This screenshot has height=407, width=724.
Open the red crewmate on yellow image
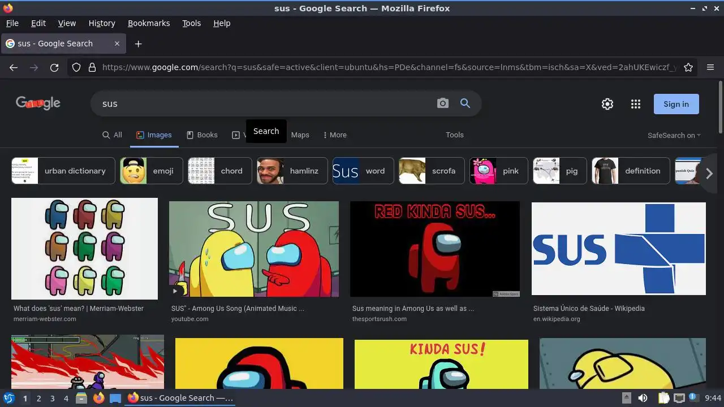259,363
